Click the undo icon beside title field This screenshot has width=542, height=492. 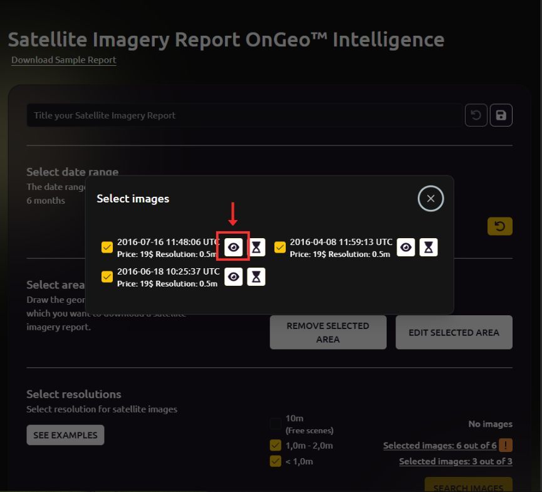point(476,115)
